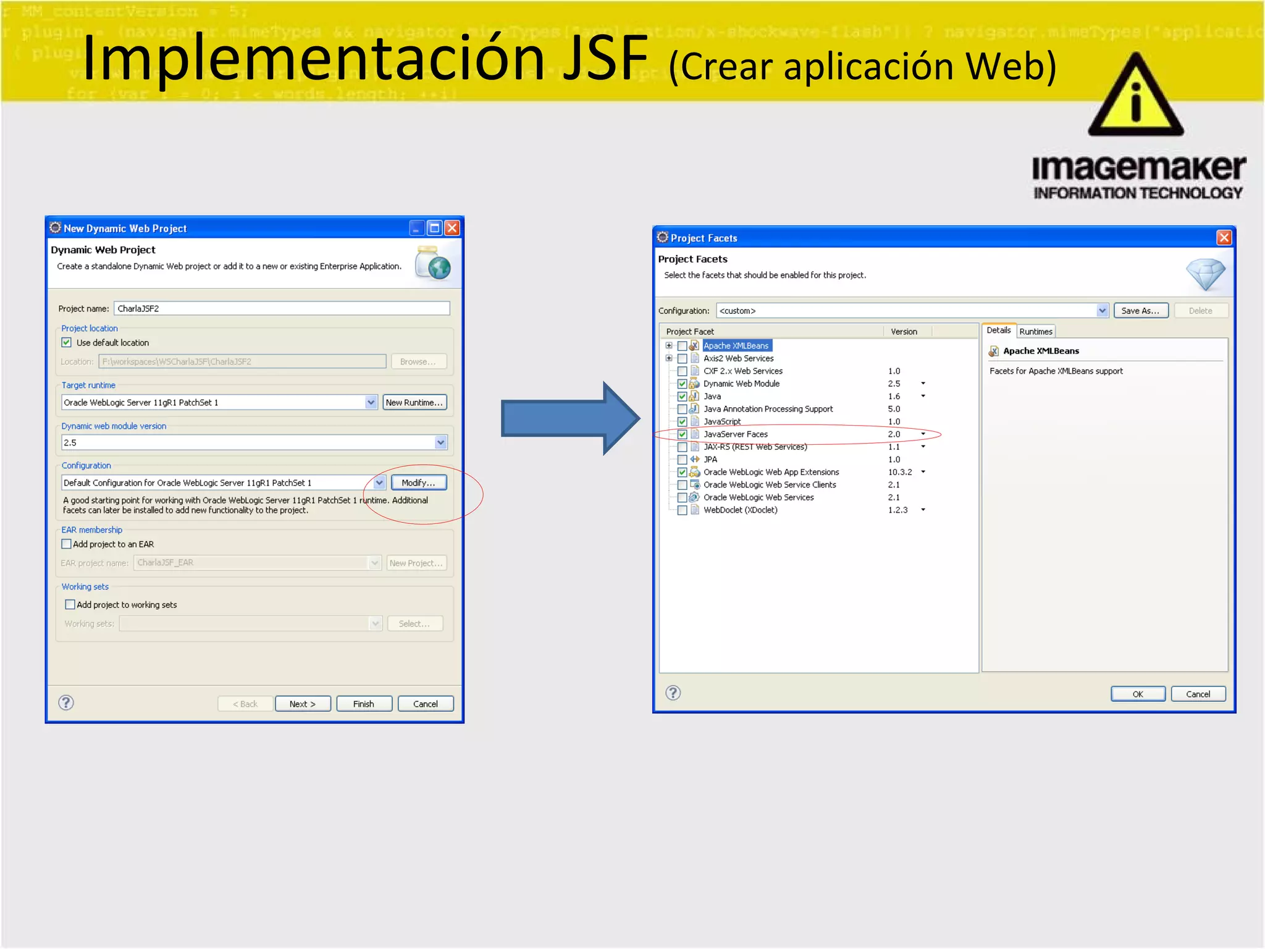Viewport: 1265px width, 949px height.
Task: Click the help icon in Project Facets dialog
Action: click(x=673, y=693)
